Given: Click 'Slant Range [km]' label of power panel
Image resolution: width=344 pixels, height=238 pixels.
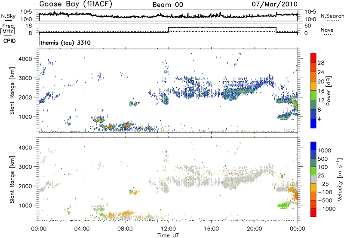Looking at the screenshot, I should point(12,91).
